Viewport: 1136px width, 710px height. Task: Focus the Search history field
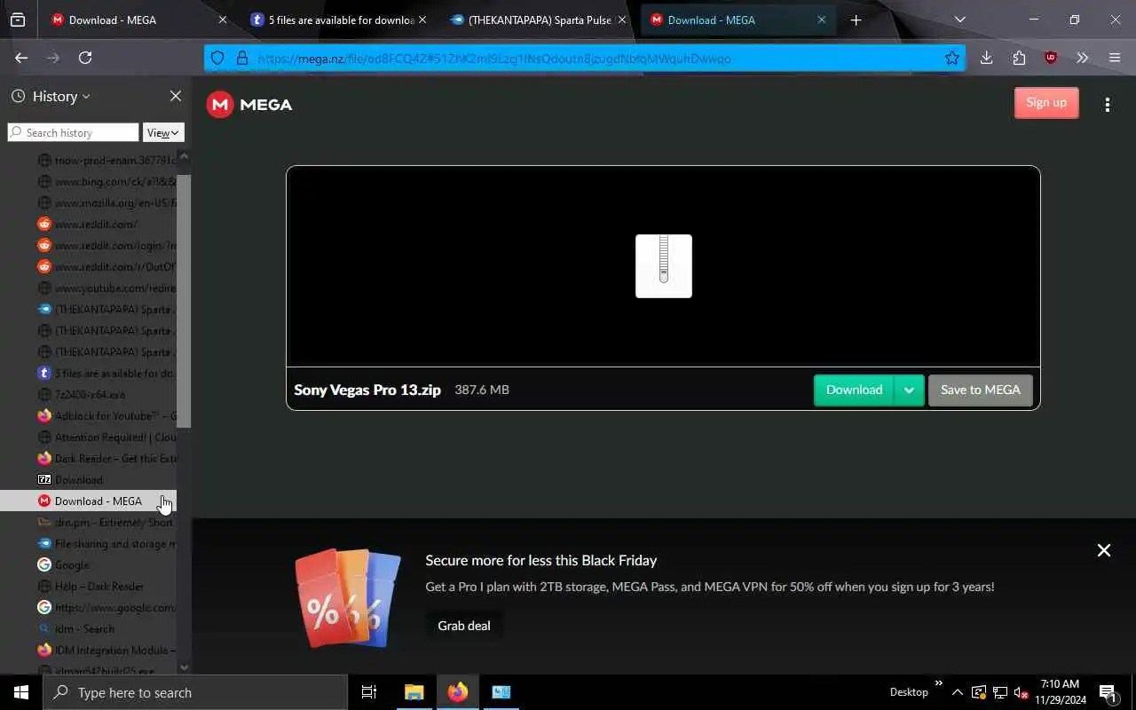pos(73,132)
